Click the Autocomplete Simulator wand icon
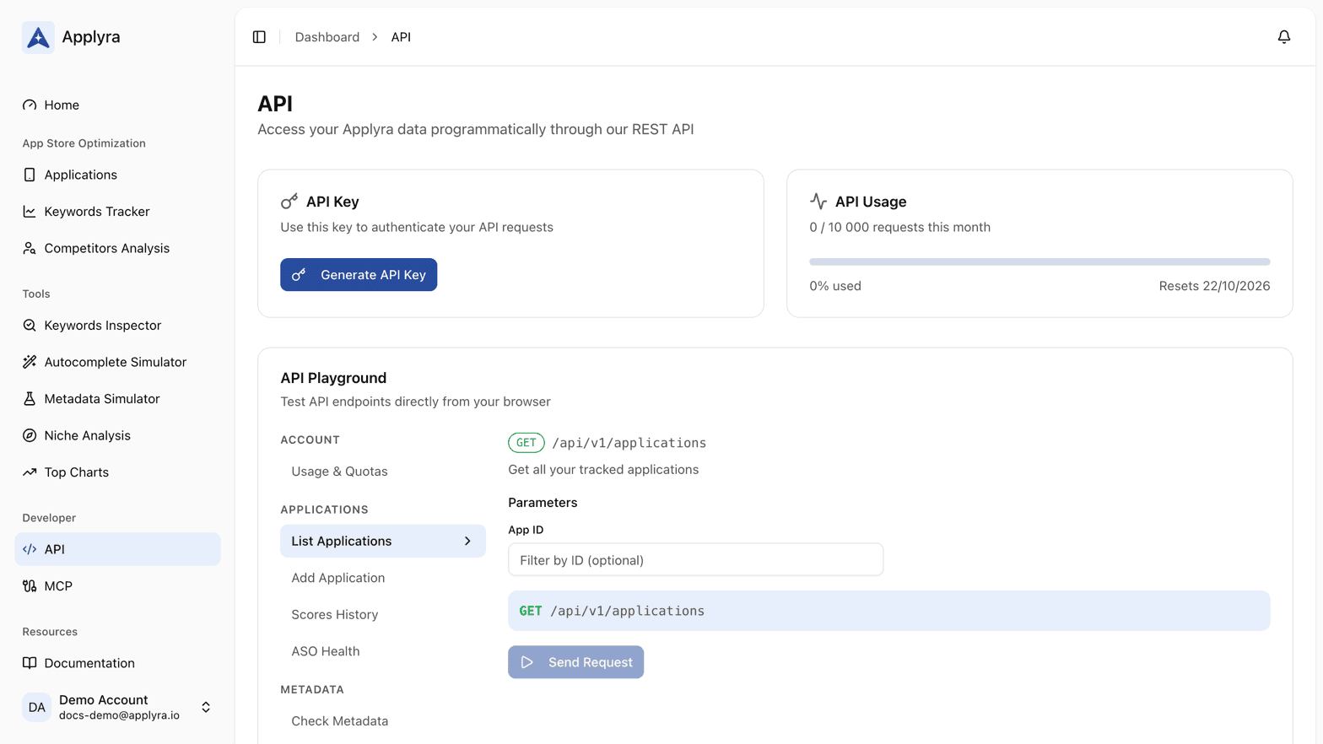The image size is (1323, 744). point(30,362)
